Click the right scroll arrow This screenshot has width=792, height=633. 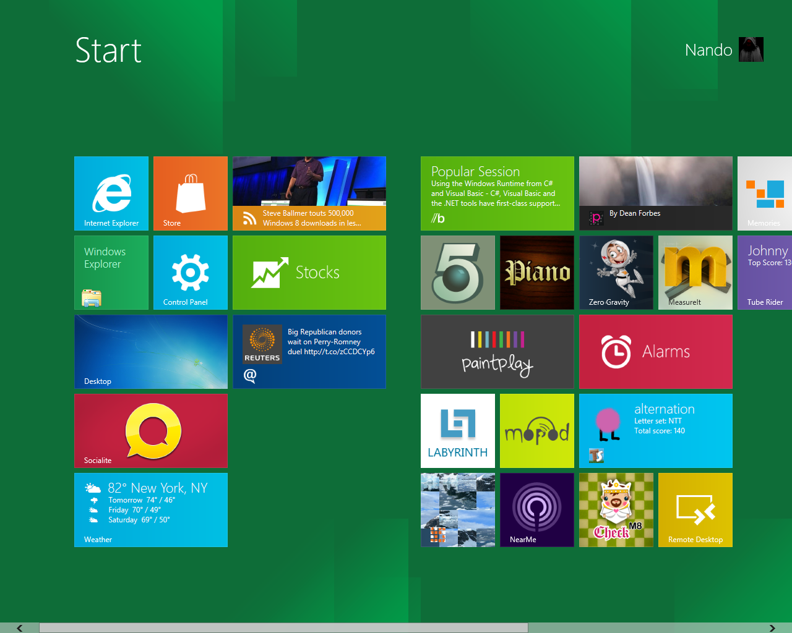(773, 627)
